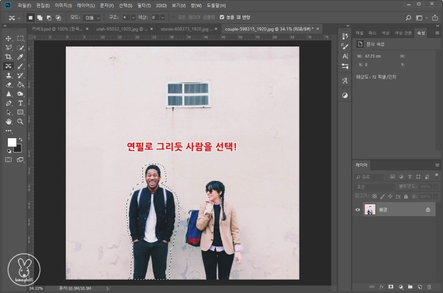Open the 모드 dropdown set to 이동

point(91,18)
